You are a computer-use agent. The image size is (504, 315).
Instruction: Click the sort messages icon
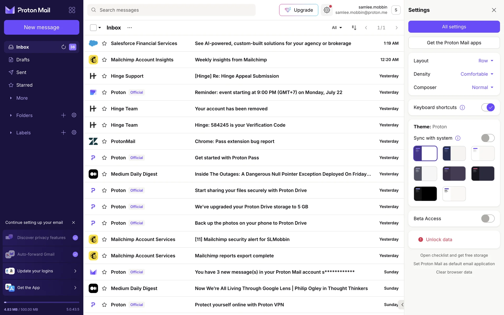pos(354,28)
